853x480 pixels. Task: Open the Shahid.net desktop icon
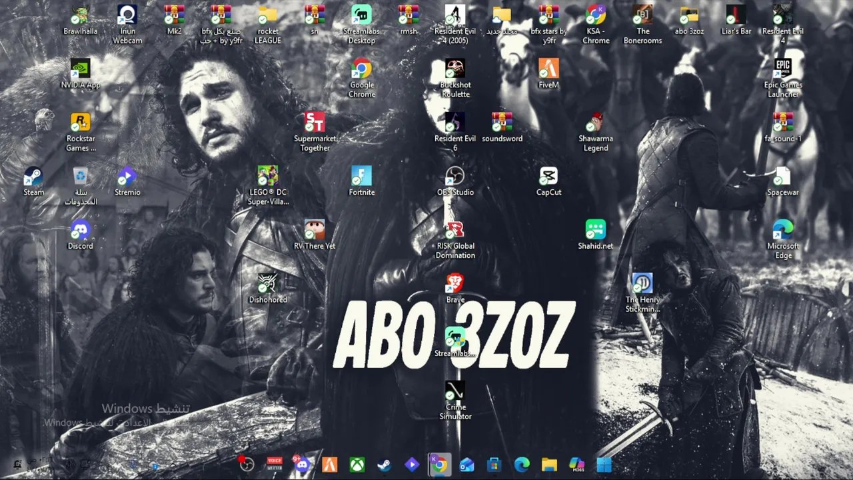(x=596, y=235)
